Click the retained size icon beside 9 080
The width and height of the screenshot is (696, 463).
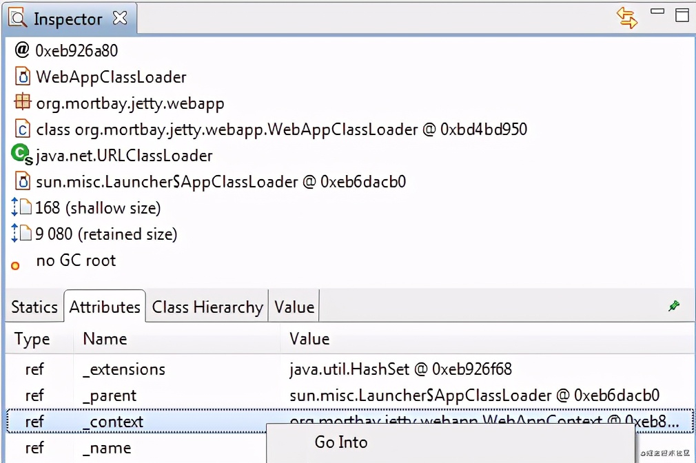[22, 234]
